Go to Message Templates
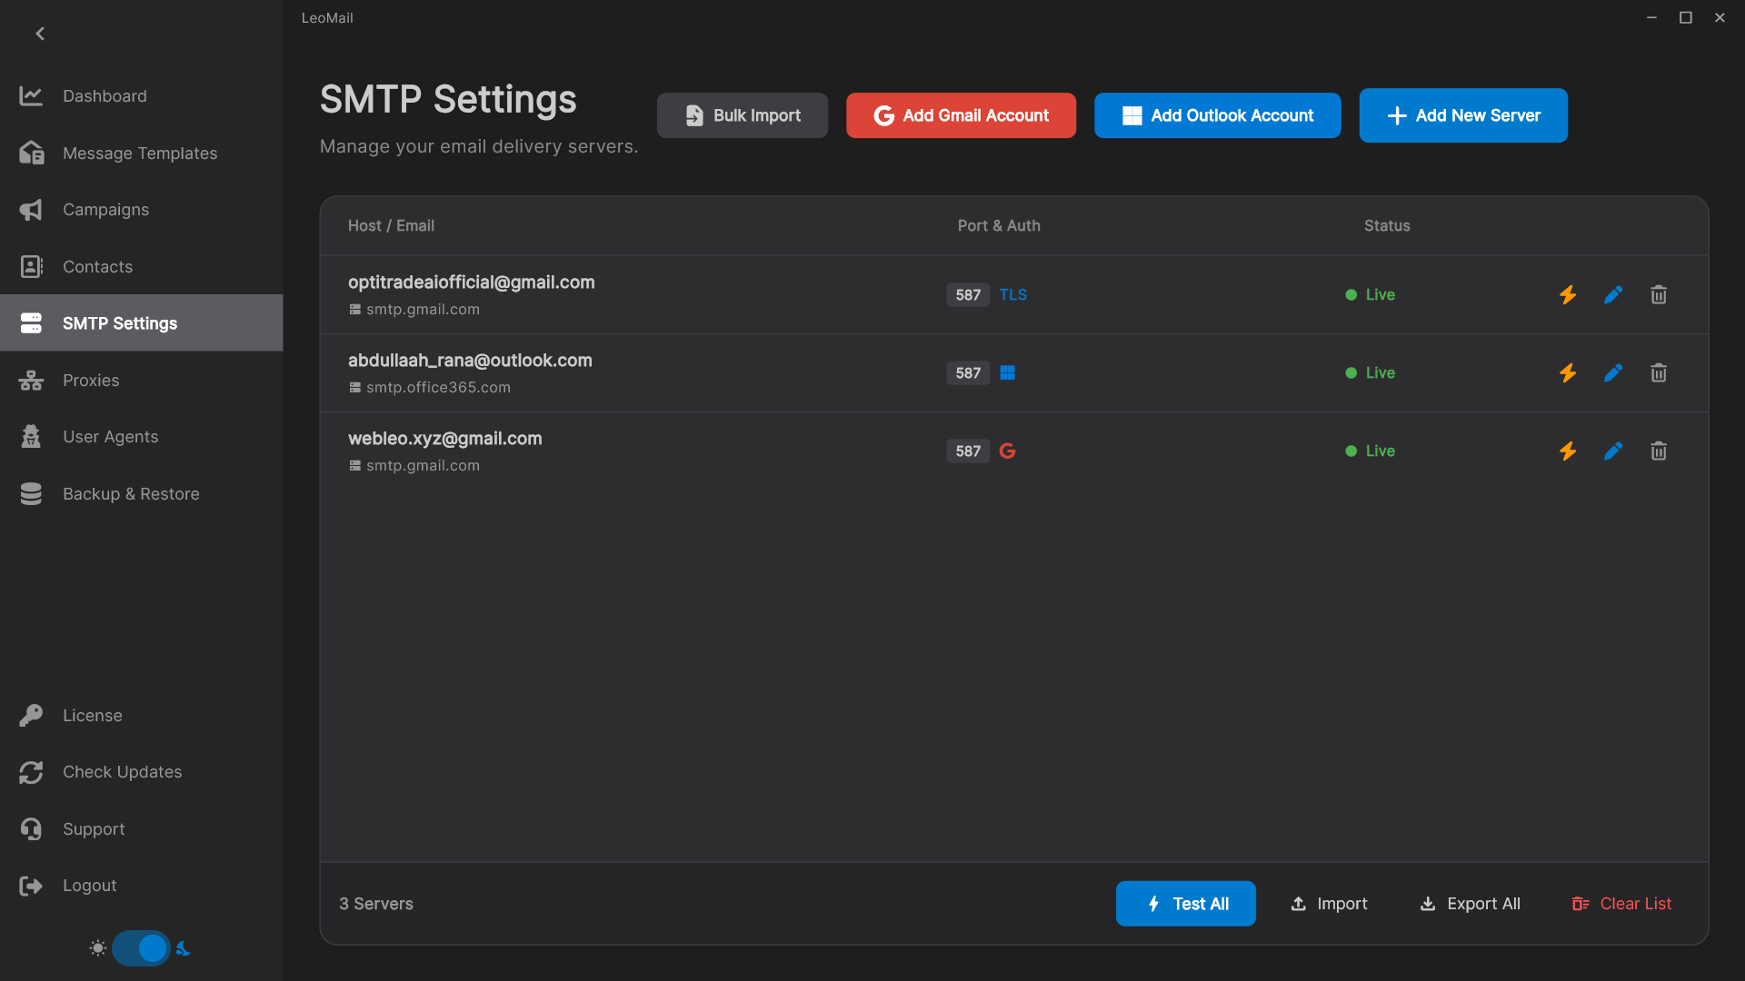Image resolution: width=1745 pixels, height=981 pixels. [141, 154]
